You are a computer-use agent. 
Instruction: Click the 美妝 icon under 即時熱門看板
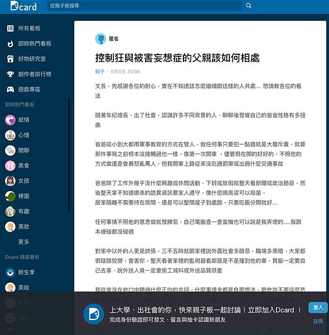[x=10, y=227]
